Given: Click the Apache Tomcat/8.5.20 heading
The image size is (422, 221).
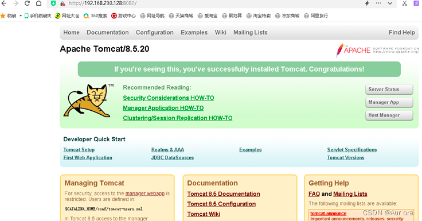Looking at the screenshot, I should (x=104, y=49).
